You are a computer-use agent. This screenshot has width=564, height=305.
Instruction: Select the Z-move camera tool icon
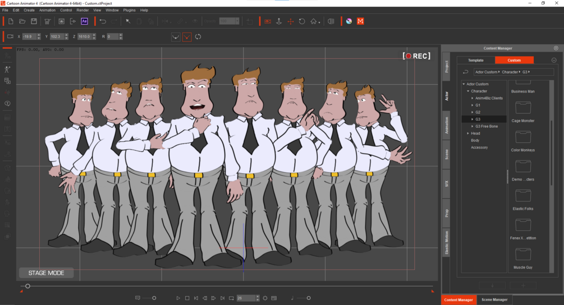point(279,21)
